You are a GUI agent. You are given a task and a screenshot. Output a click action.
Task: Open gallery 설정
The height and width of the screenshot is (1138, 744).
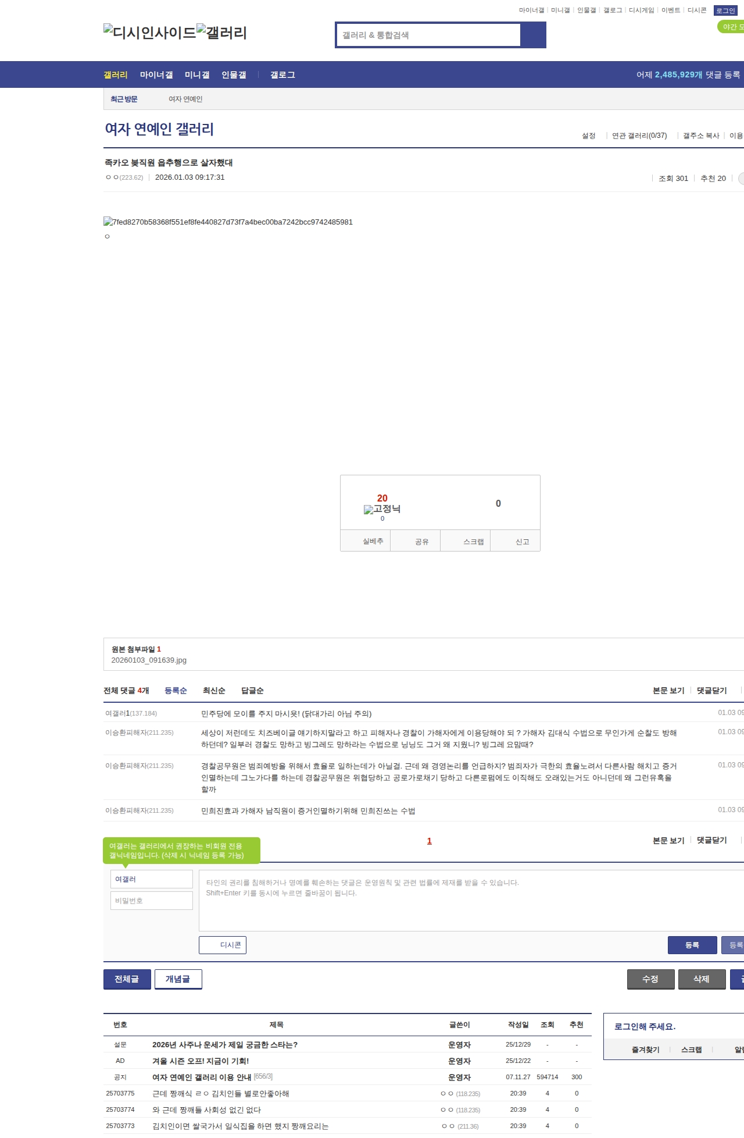tap(589, 136)
